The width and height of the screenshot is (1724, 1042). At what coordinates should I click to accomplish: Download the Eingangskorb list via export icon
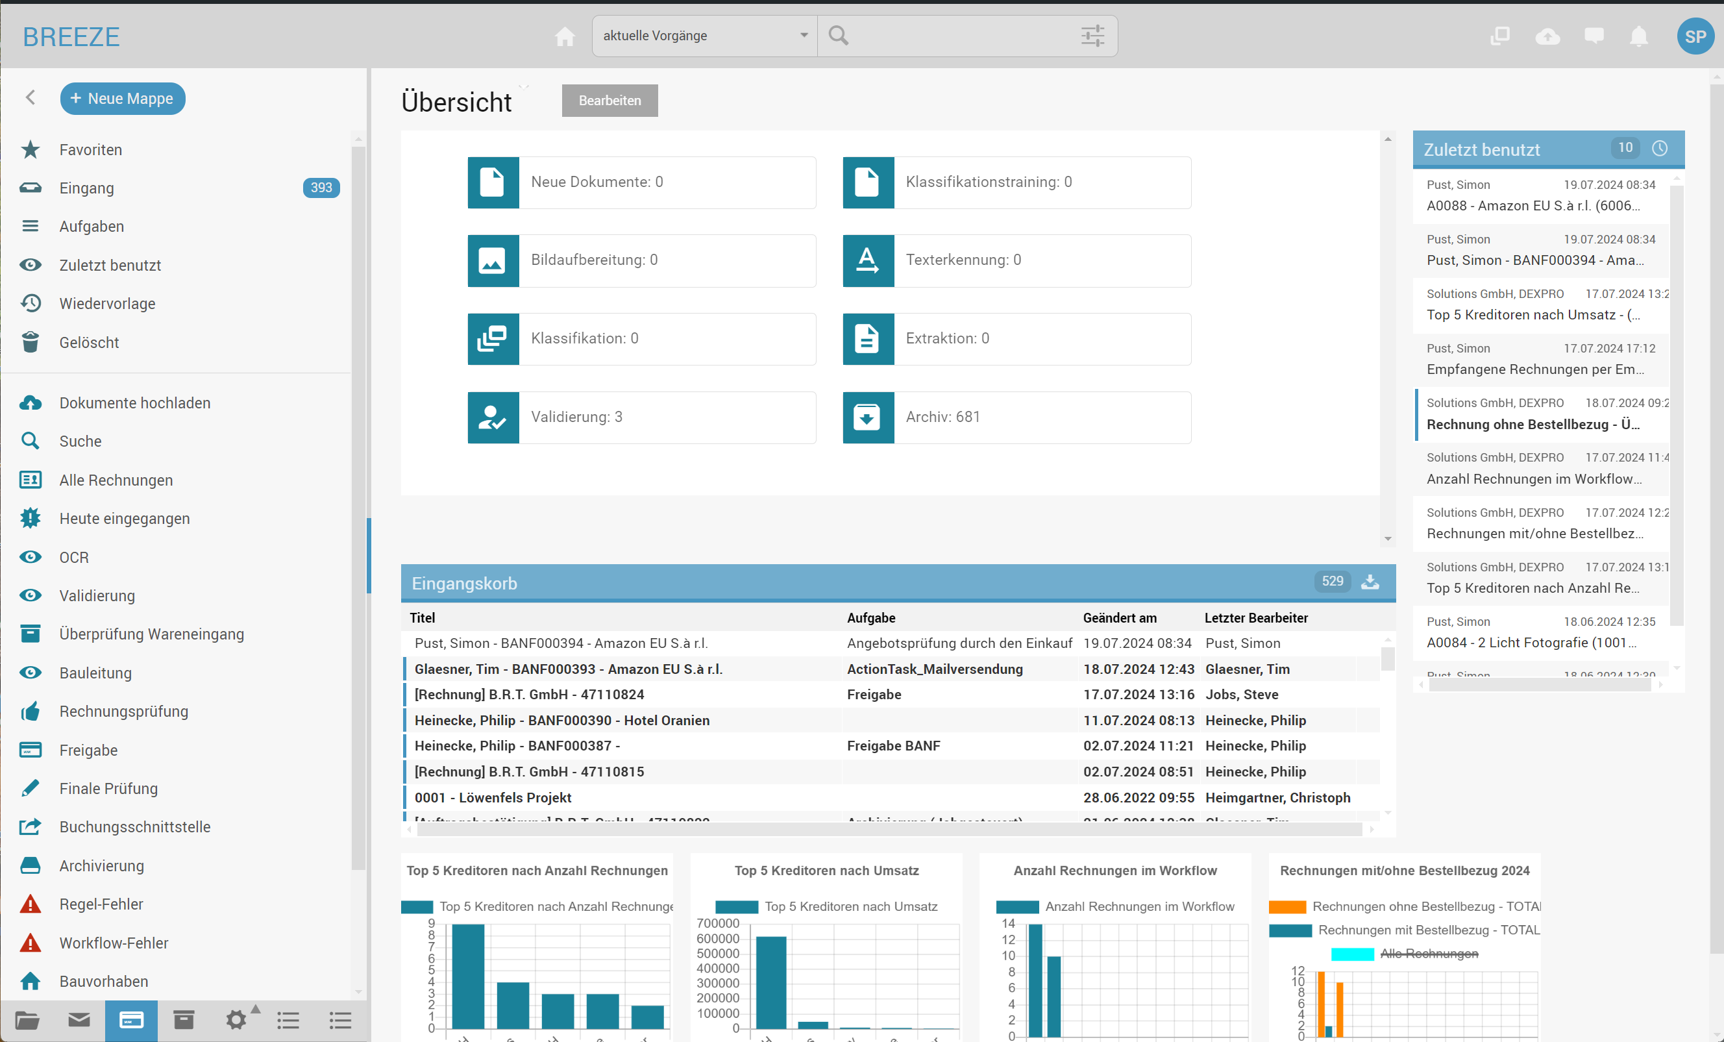coord(1370,582)
